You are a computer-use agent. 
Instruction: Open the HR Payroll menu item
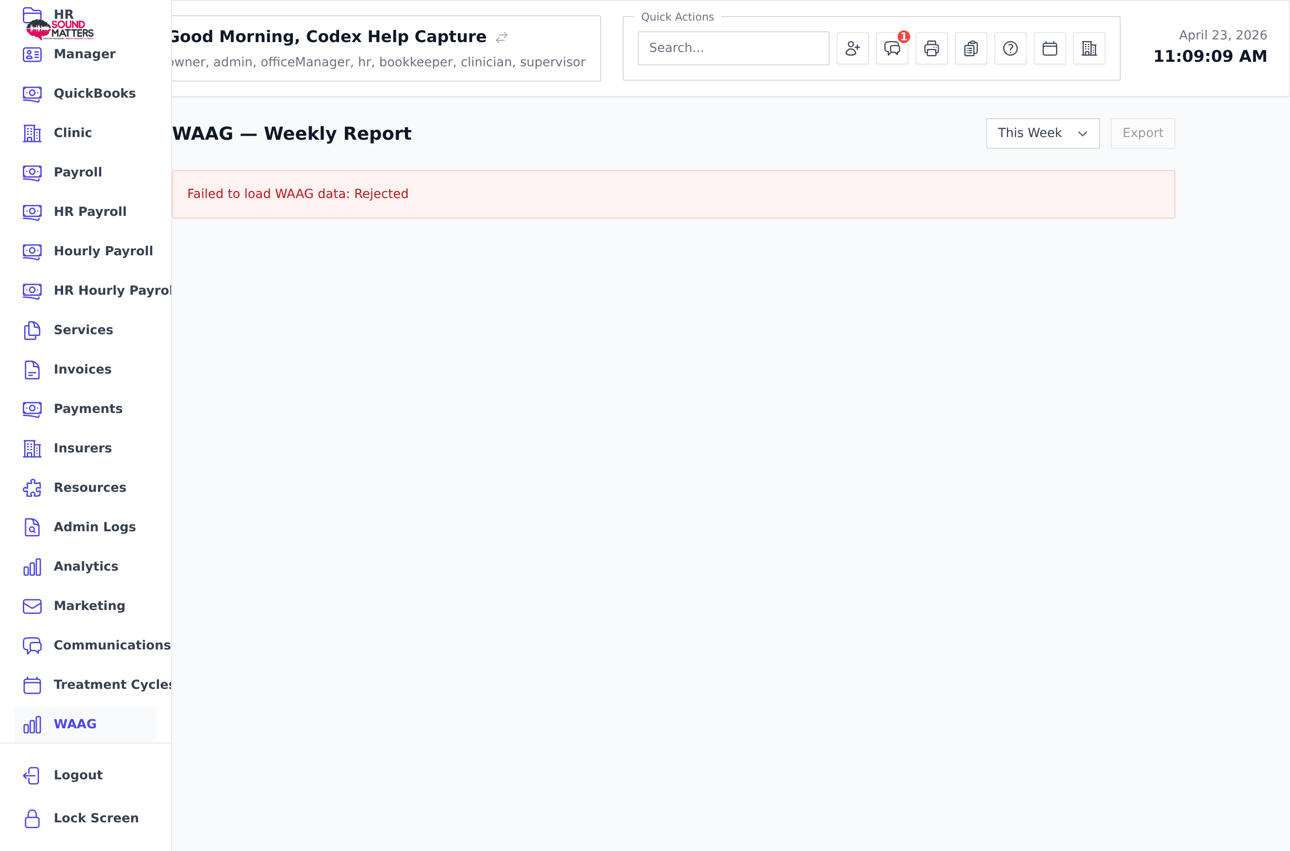85,212
